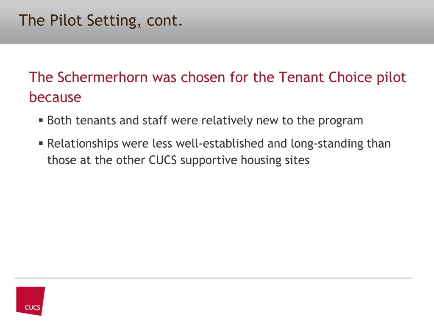Viewport: 434px width, 325px height.
Task: Click 'cont.' in the slide title
Action: [165, 21]
